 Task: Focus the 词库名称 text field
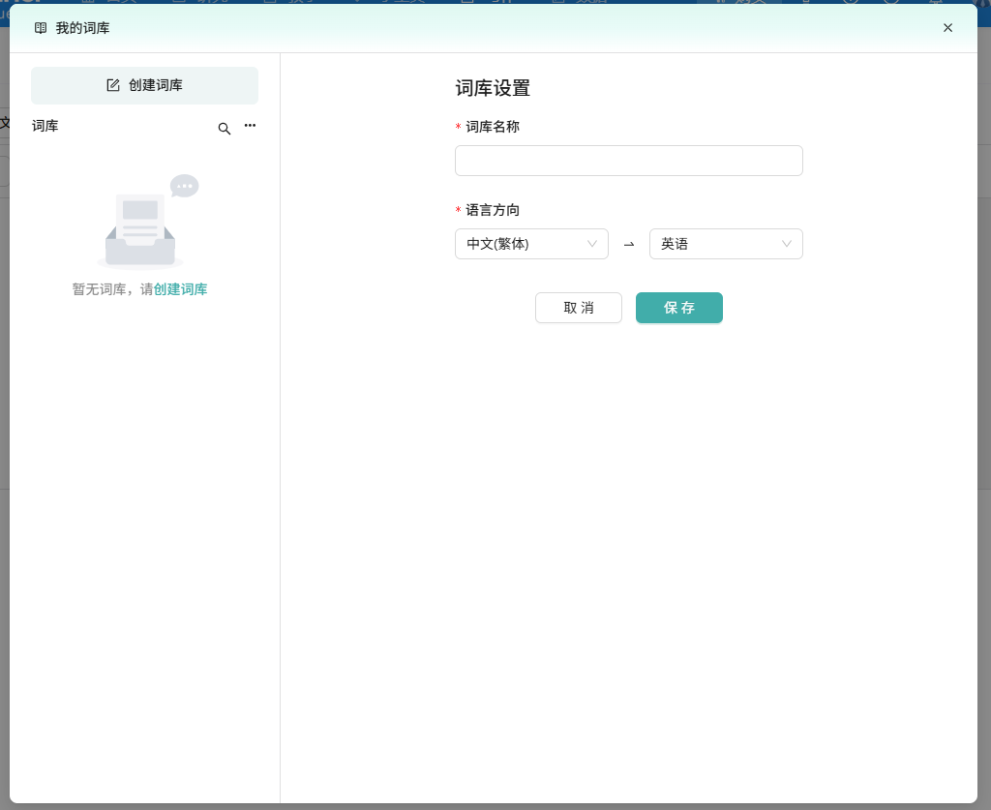pos(628,161)
